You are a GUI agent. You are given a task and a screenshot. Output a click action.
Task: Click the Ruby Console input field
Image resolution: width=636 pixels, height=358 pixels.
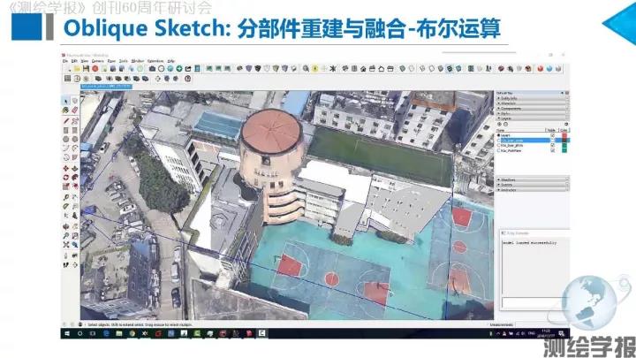(534, 302)
